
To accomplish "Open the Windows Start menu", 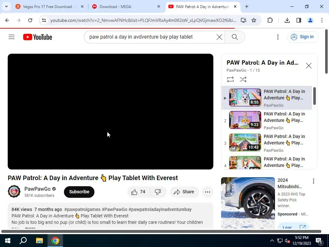I will [8, 241].
